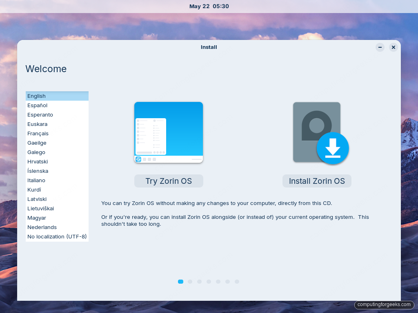Click the Try Zorin OS button

coord(169,181)
